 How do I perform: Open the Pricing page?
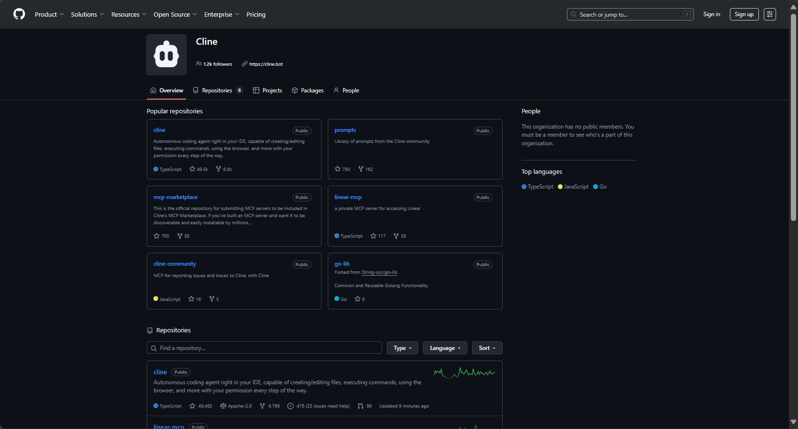(256, 14)
